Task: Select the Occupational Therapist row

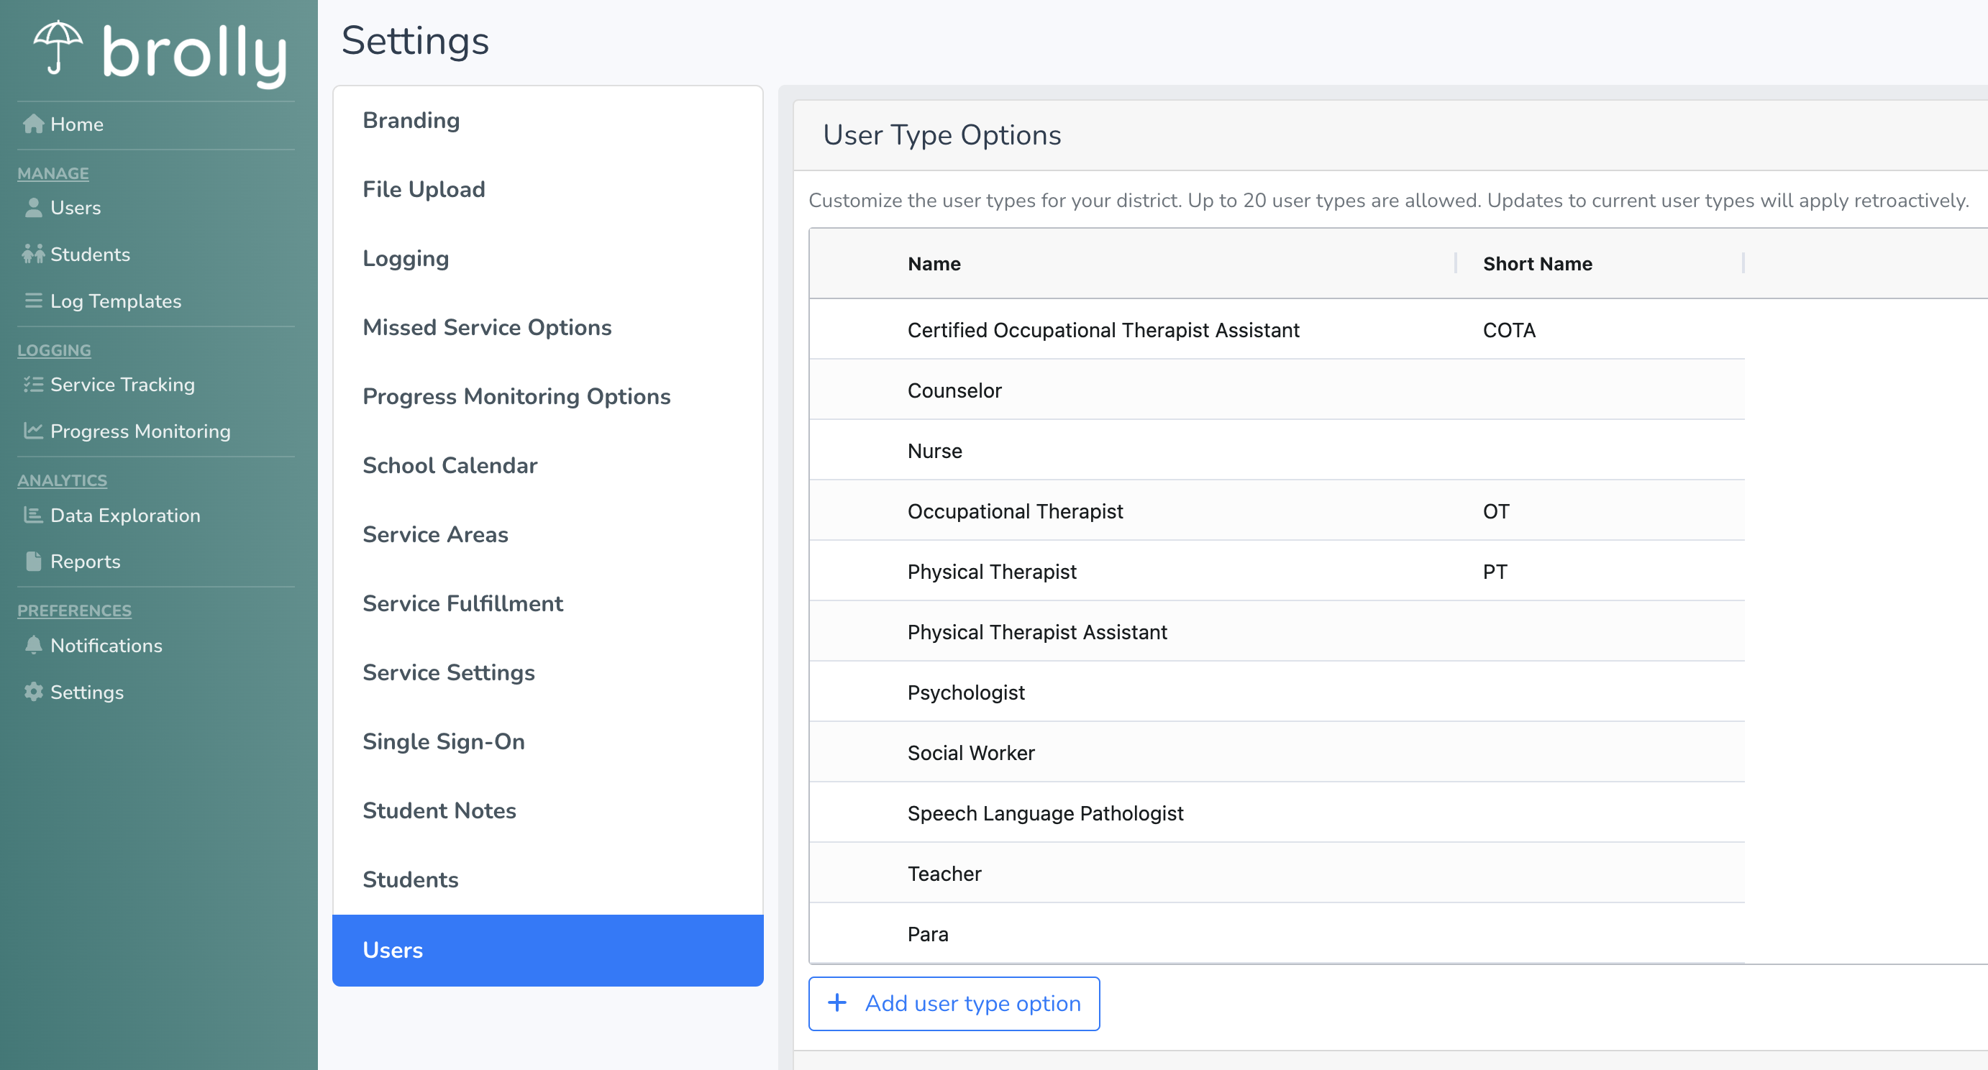Action: 1015,511
